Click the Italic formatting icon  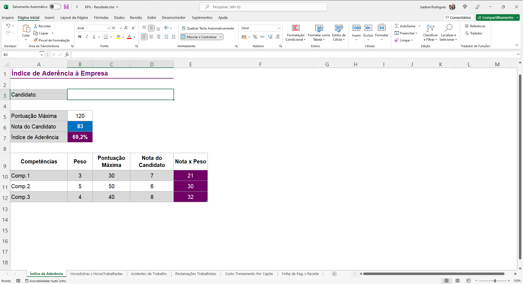click(x=87, y=37)
